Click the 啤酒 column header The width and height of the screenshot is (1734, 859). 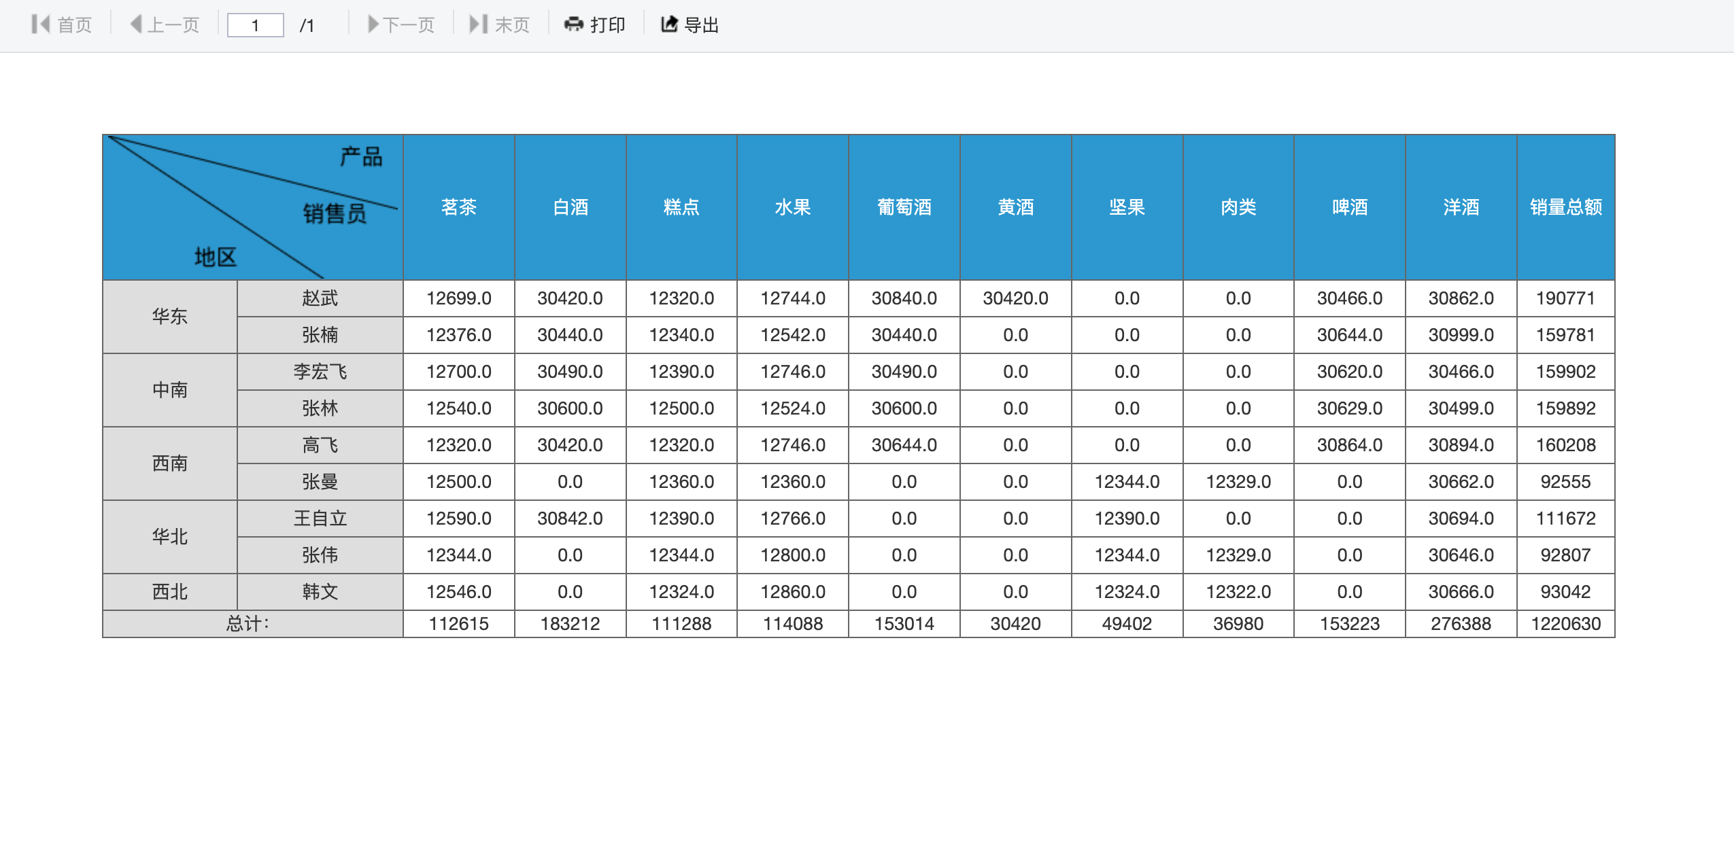(1350, 207)
